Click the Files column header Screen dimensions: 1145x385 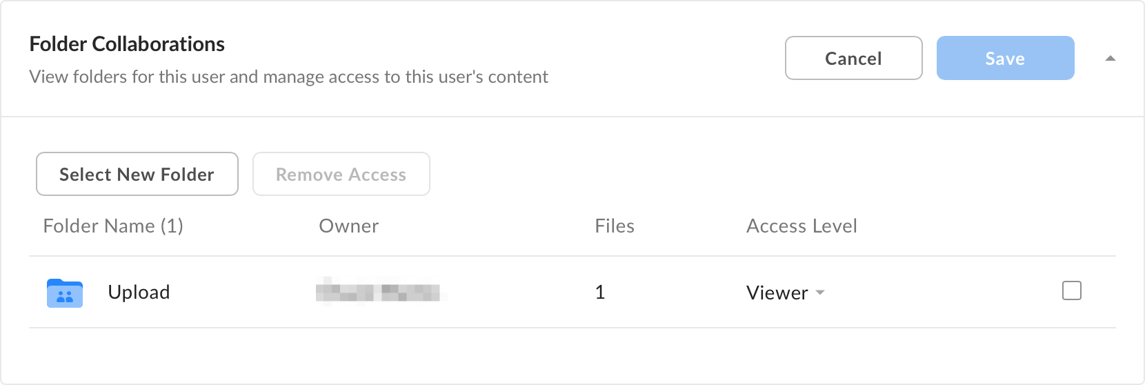(x=615, y=226)
